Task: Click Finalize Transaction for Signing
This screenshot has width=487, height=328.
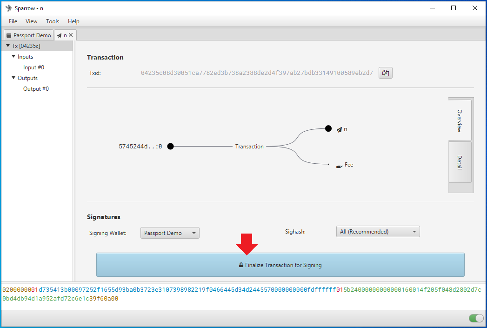Action: pyautogui.click(x=280, y=265)
